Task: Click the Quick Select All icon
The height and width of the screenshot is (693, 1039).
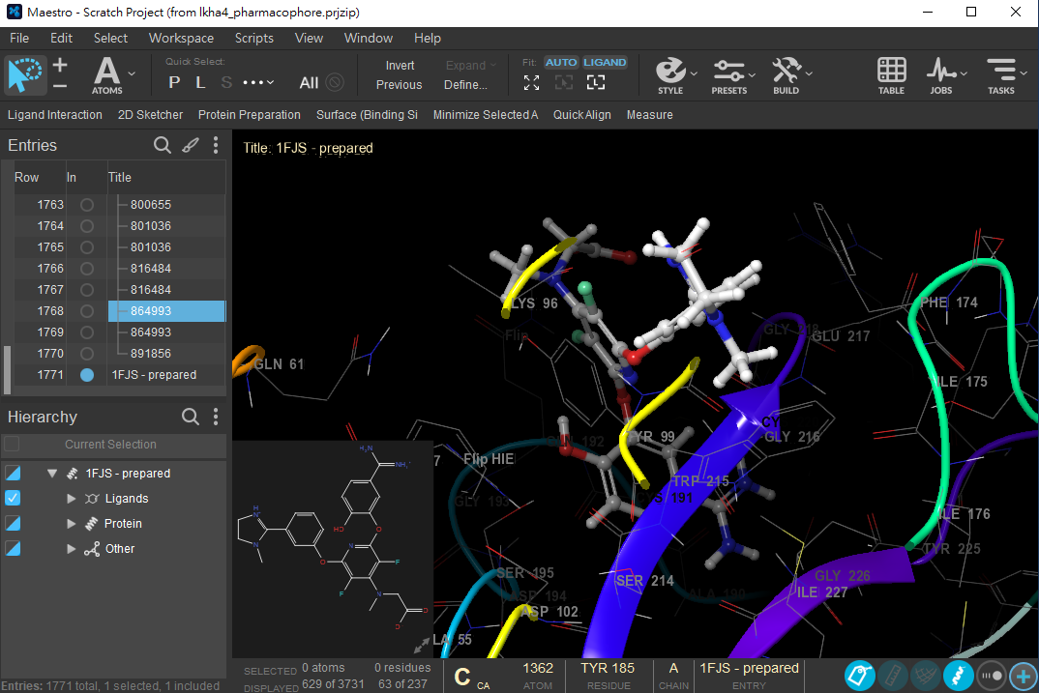Action: [309, 83]
